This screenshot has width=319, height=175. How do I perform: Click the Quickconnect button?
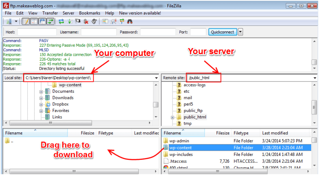click(223, 32)
